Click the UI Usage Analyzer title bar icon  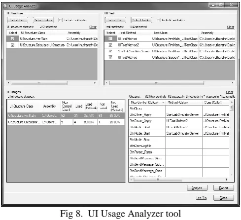[x=5, y=6]
